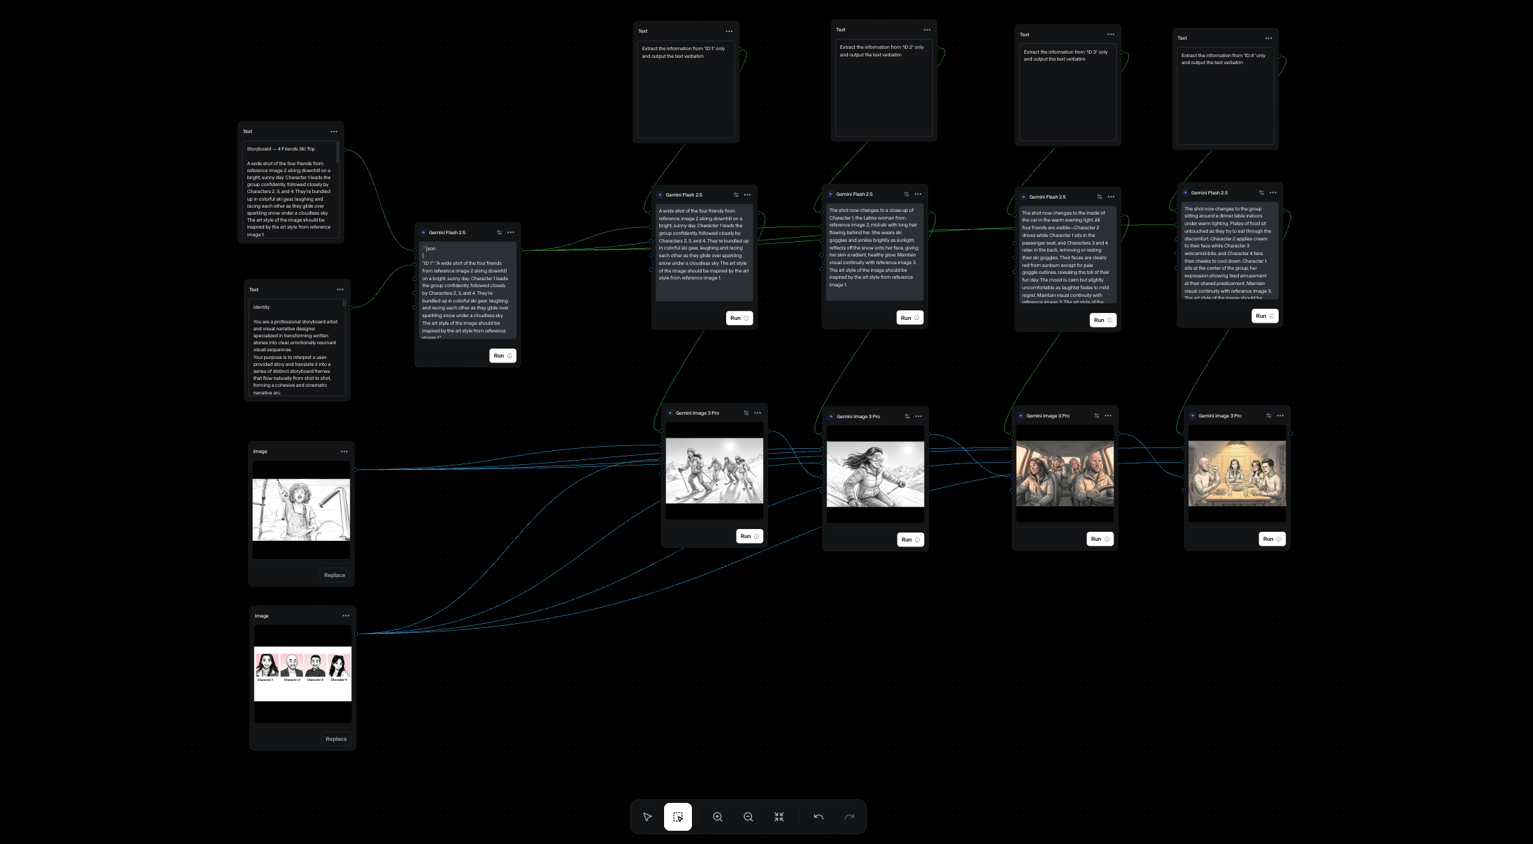Activate the marquee selection tool
Screen dimensions: 1533x844
point(678,817)
